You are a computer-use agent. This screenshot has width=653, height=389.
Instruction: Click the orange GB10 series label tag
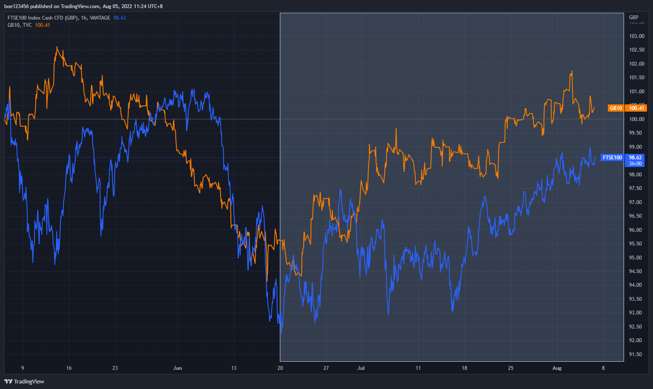[616, 108]
